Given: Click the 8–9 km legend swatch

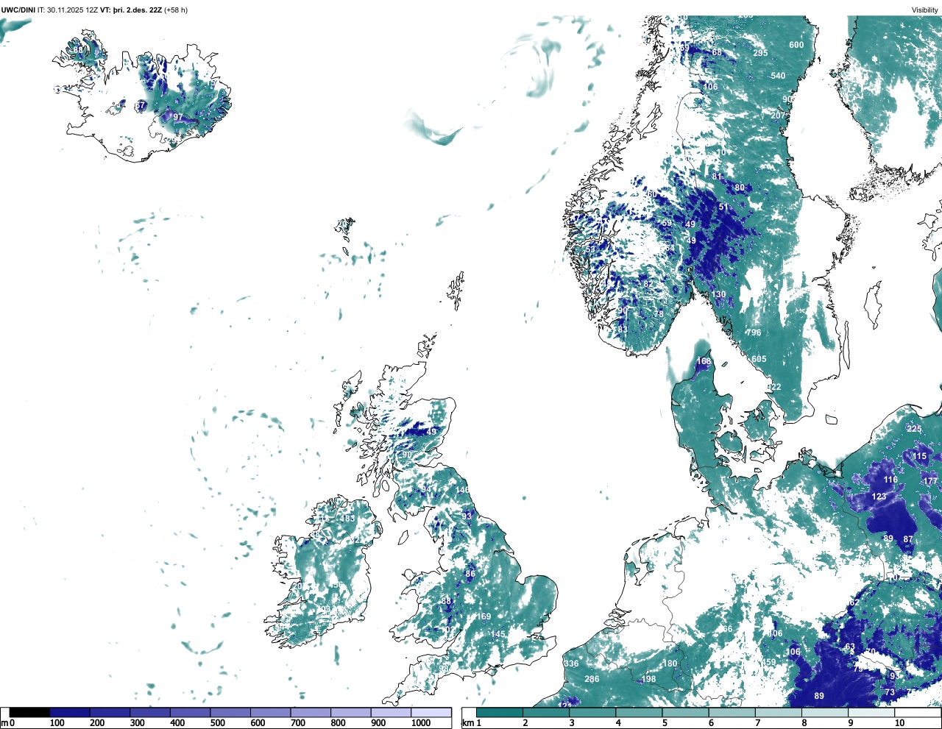Looking at the screenshot, I should click(x=824, y=712).
